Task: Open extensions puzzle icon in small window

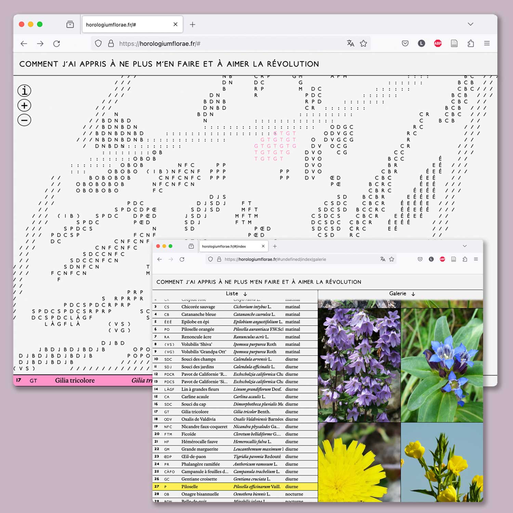Action: [x=465, y=259]
